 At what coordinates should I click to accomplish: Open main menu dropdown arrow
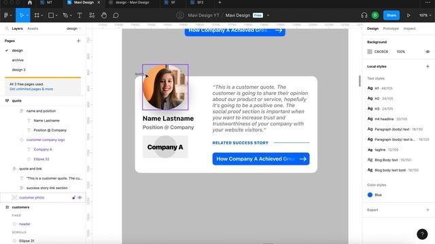(x=11, y=16)
